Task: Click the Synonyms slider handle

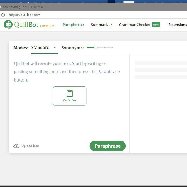Action: point(96,47)
